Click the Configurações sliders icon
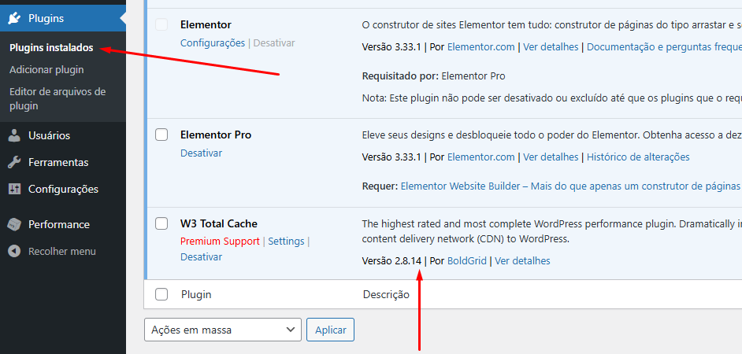Viewport: 742px width, 354px height. tap(15, 189)
